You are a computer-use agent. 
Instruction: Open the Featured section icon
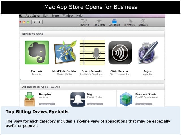84,21
